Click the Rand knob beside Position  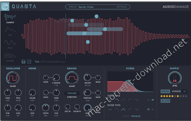[x=98, y=93]
